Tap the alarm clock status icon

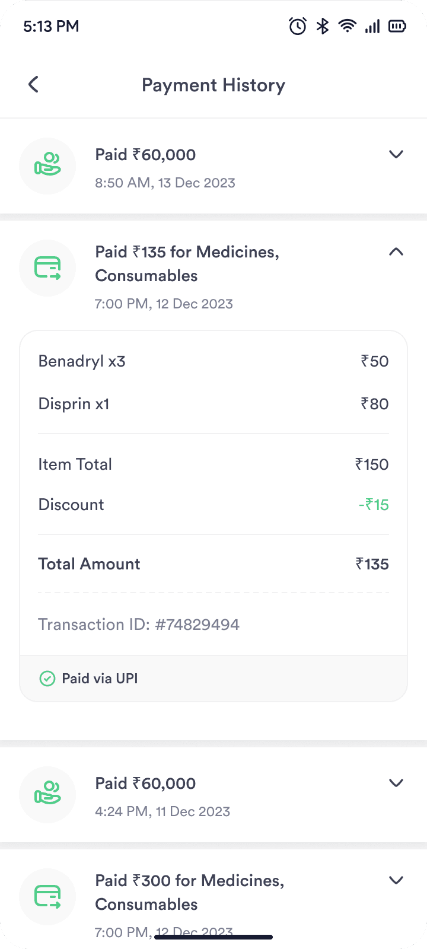(298, 26)
